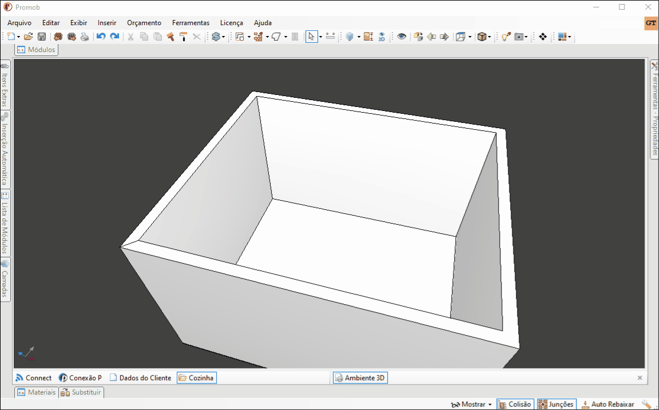The image size is (659, 410).
Task: Toggle the Colisão collision option
Action: click(515, 404)
